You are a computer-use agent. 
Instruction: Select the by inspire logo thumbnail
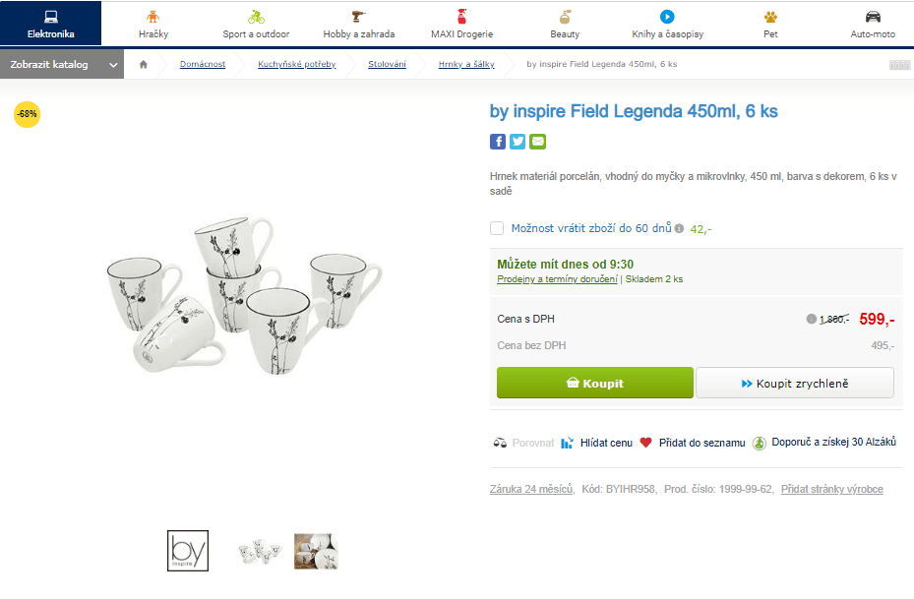187,551
